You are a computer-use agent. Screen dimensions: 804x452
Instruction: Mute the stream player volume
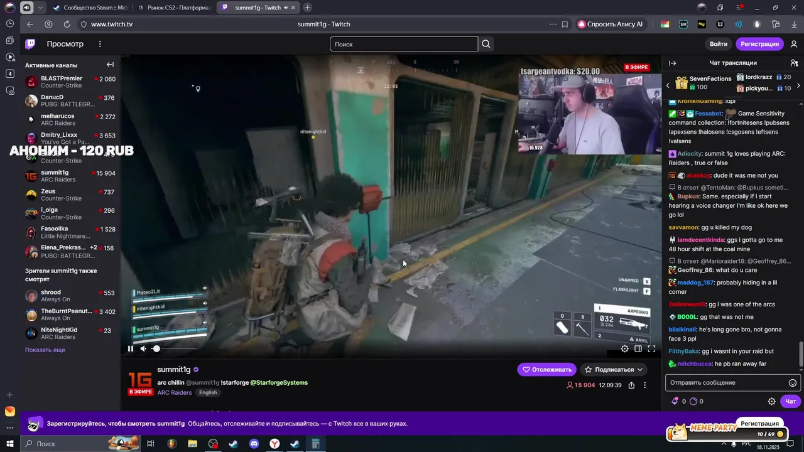[x=144, y=348]
